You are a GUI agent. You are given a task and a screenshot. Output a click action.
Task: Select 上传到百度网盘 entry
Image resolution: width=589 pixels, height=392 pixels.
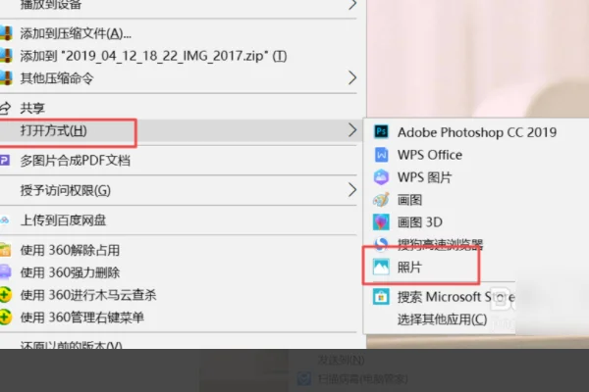pyautogui.click(x=63, y=220)
